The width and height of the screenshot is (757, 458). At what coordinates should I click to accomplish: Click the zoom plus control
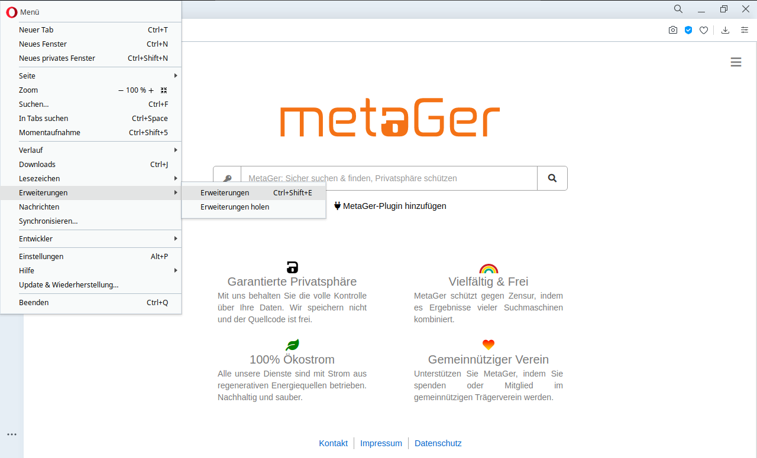coord(151,90)
